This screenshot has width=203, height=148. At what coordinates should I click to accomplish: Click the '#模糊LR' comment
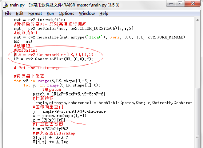[22, 46]
